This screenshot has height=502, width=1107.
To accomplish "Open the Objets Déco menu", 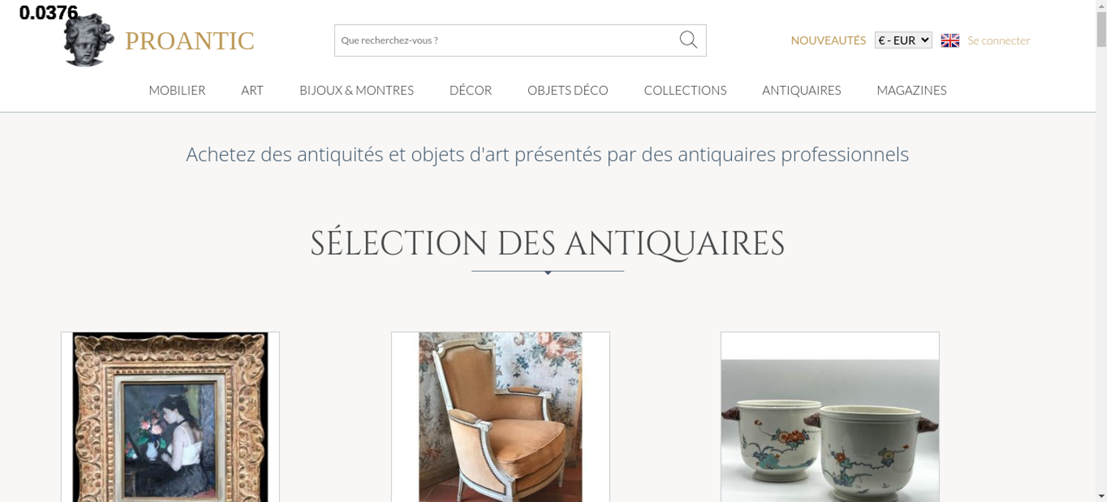I will click(568, 90).
